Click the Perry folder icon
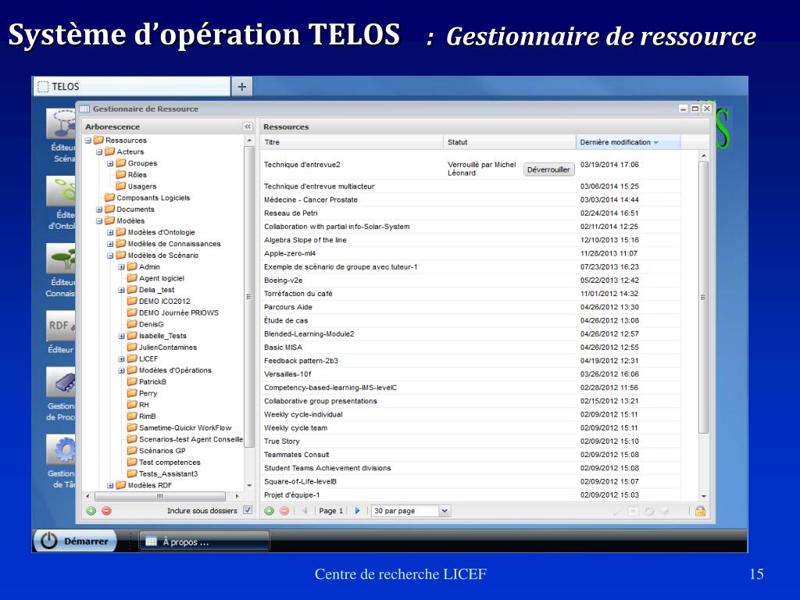This screenshot has width=800, height=600. tap(132, 393)
